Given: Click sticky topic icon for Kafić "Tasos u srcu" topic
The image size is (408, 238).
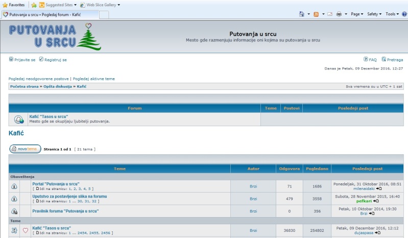Looking at the screenshot, I should coord(14,230).
